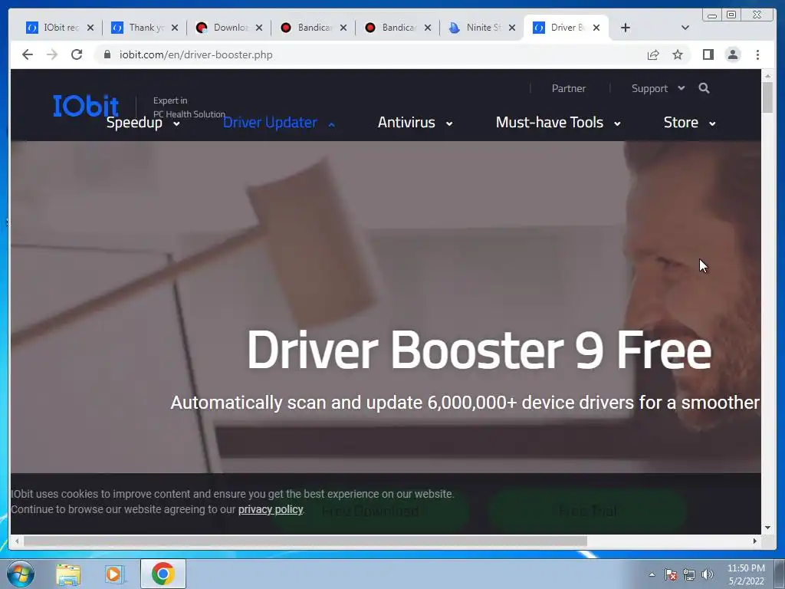The width and height of the screenshot is (785, 589).
Task: Open a new browser tab
Action: 626,28
